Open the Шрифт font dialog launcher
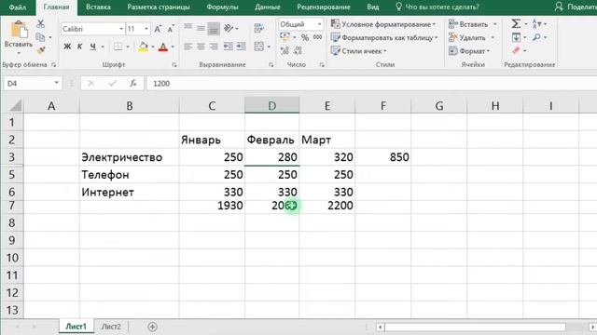The width and height of the screenshot is (597, 335). click(x=174, y=65)
